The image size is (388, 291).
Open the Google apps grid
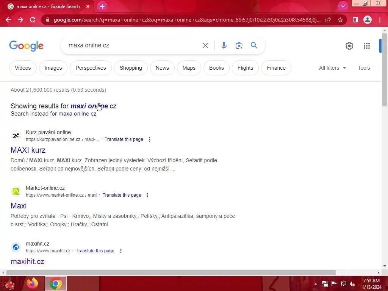[x=366, y=46]
